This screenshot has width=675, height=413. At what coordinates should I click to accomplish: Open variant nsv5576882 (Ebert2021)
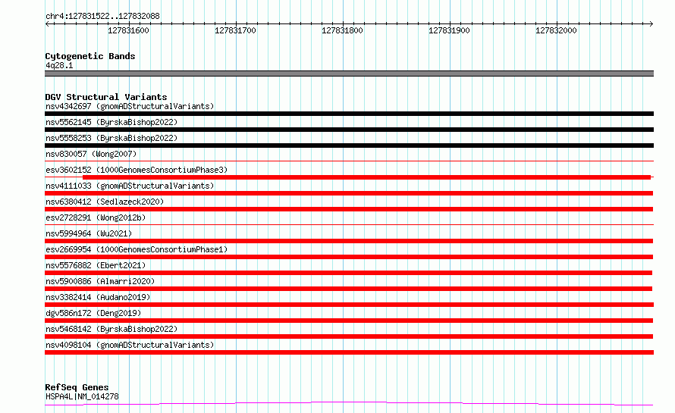pos(96,265)
